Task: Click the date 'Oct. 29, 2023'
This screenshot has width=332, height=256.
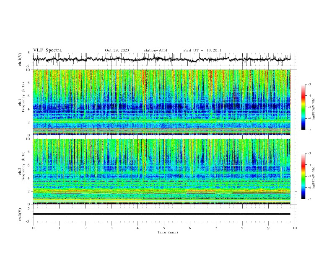Action: point(117,50)
